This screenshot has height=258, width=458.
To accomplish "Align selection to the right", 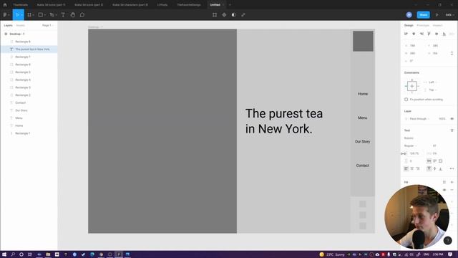I will 422,34.
